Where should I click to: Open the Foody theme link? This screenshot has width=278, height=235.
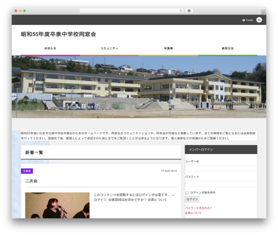pos(247,20)
